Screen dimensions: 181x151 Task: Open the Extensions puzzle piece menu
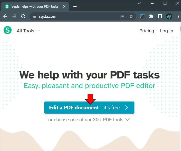pos(151,16)
